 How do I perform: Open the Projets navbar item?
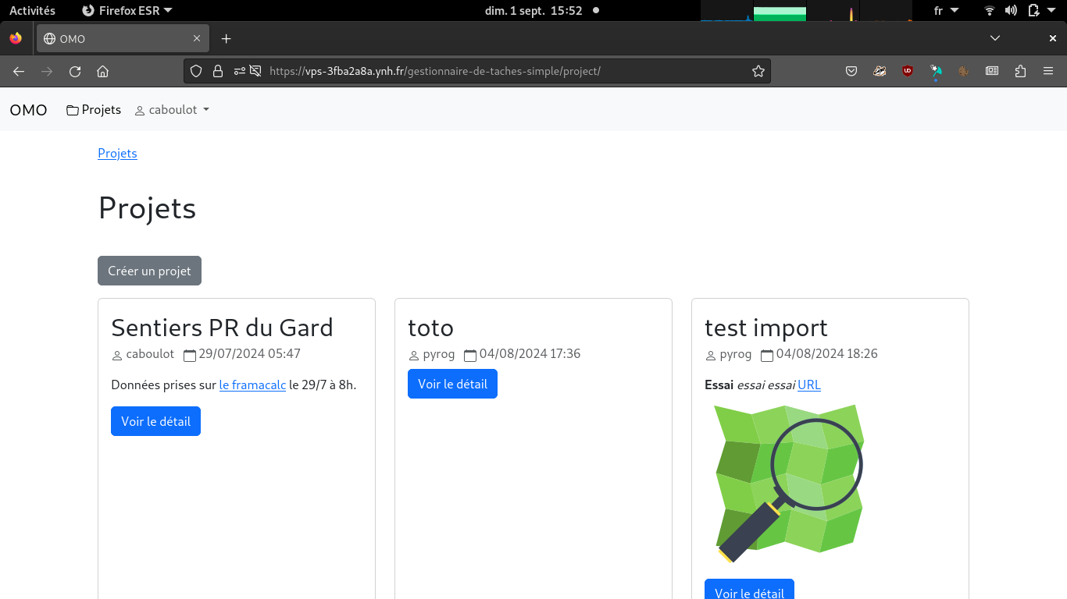tap(94, 110)
